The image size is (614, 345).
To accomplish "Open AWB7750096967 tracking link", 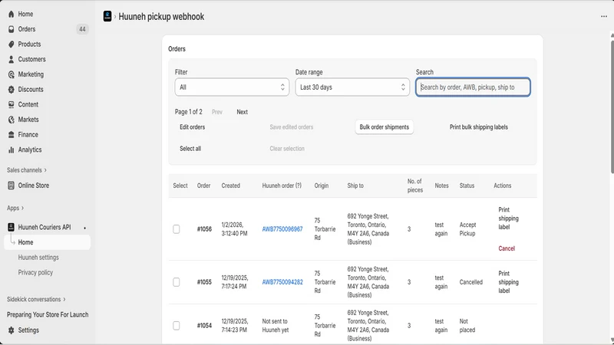I will (282, 229).
